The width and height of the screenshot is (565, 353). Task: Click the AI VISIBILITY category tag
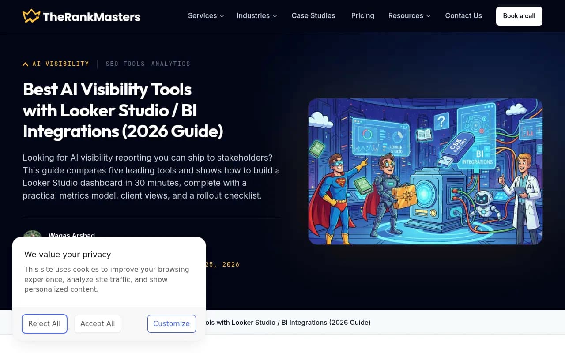pyautogui.click(x=61, y=64)
